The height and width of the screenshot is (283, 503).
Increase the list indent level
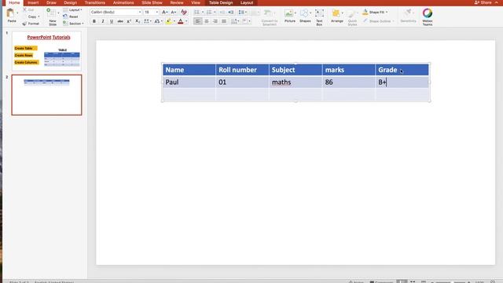point(231,13)
